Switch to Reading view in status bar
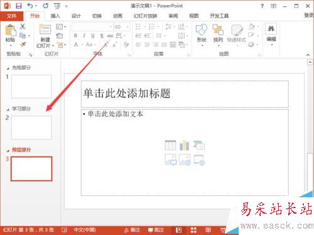314x235 pixels. point(208,230)
